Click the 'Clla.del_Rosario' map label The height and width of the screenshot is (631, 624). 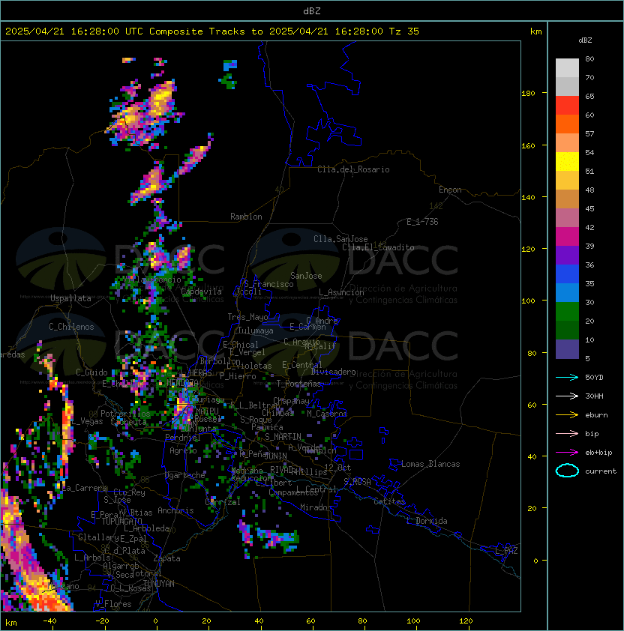tap(353, 169)
